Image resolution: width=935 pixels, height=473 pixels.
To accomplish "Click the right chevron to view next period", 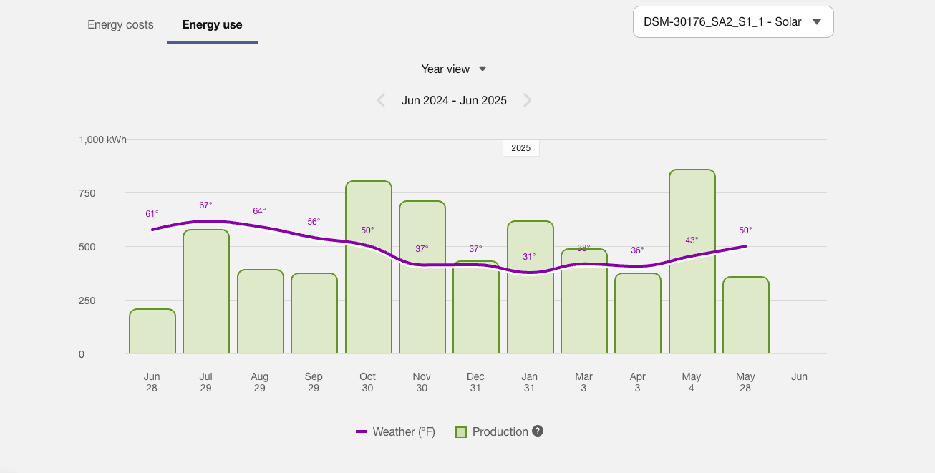I will [528, 100].
